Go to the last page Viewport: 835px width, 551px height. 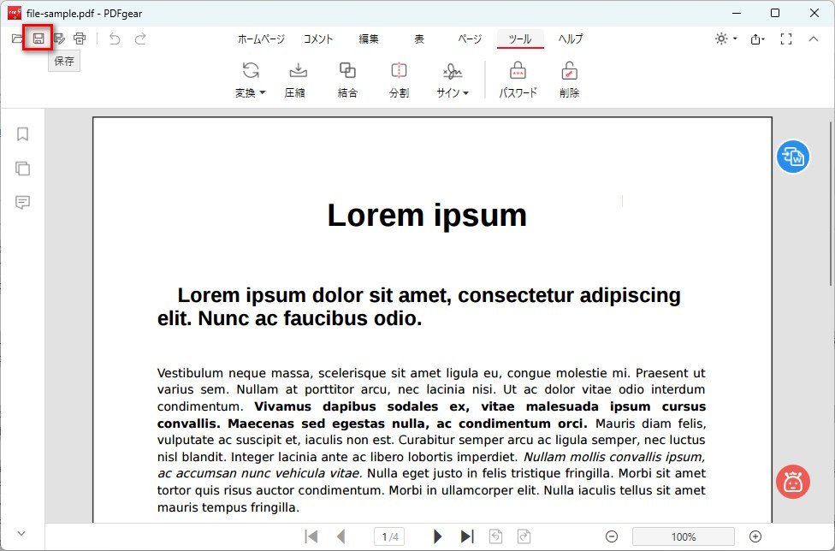tap(467, 536)
